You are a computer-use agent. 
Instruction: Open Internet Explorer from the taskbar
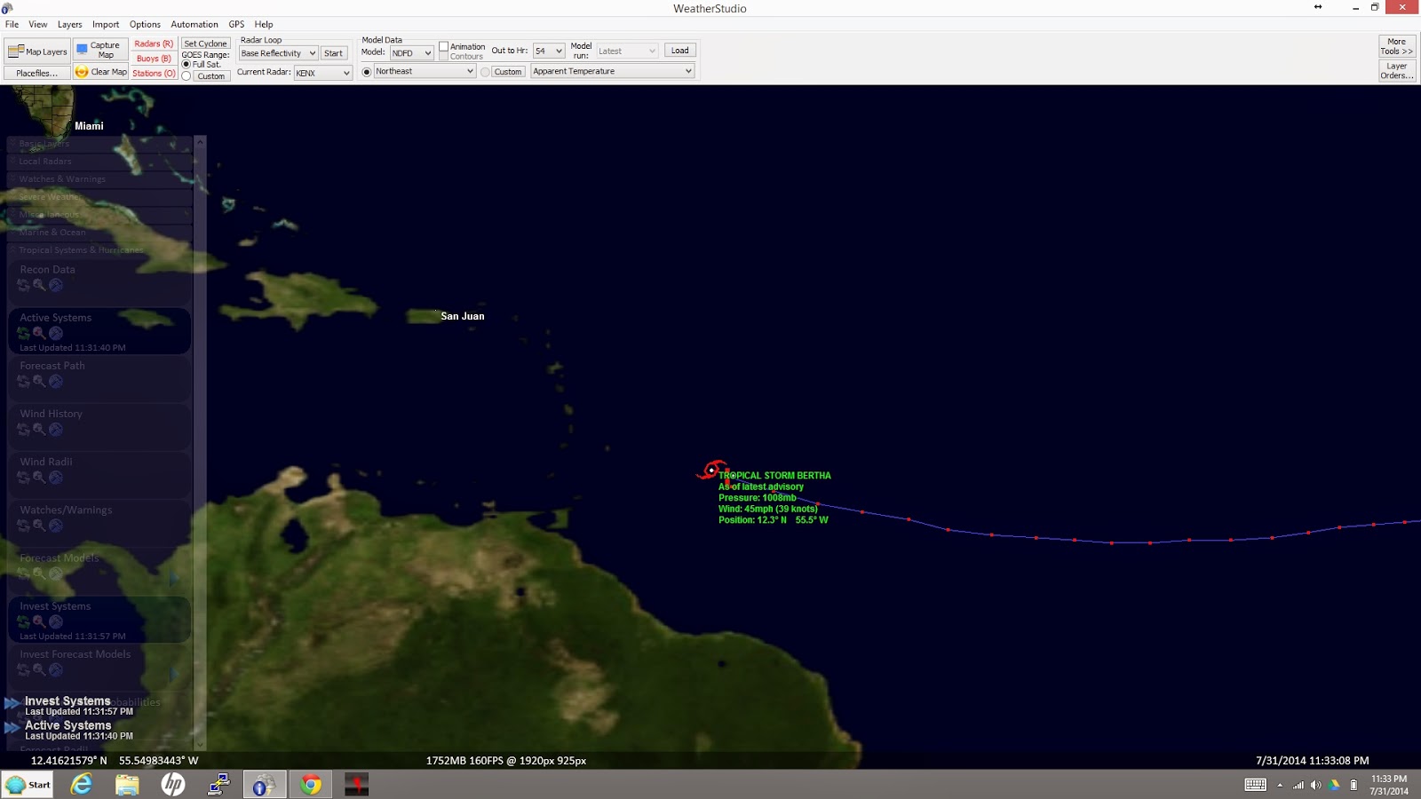82,784
